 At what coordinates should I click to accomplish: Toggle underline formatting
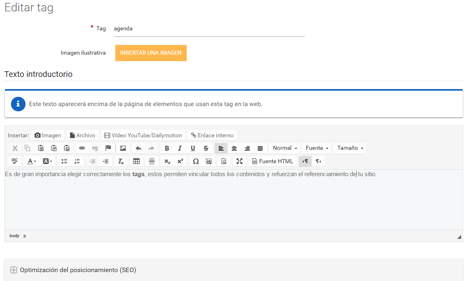(x=193, y=148)
